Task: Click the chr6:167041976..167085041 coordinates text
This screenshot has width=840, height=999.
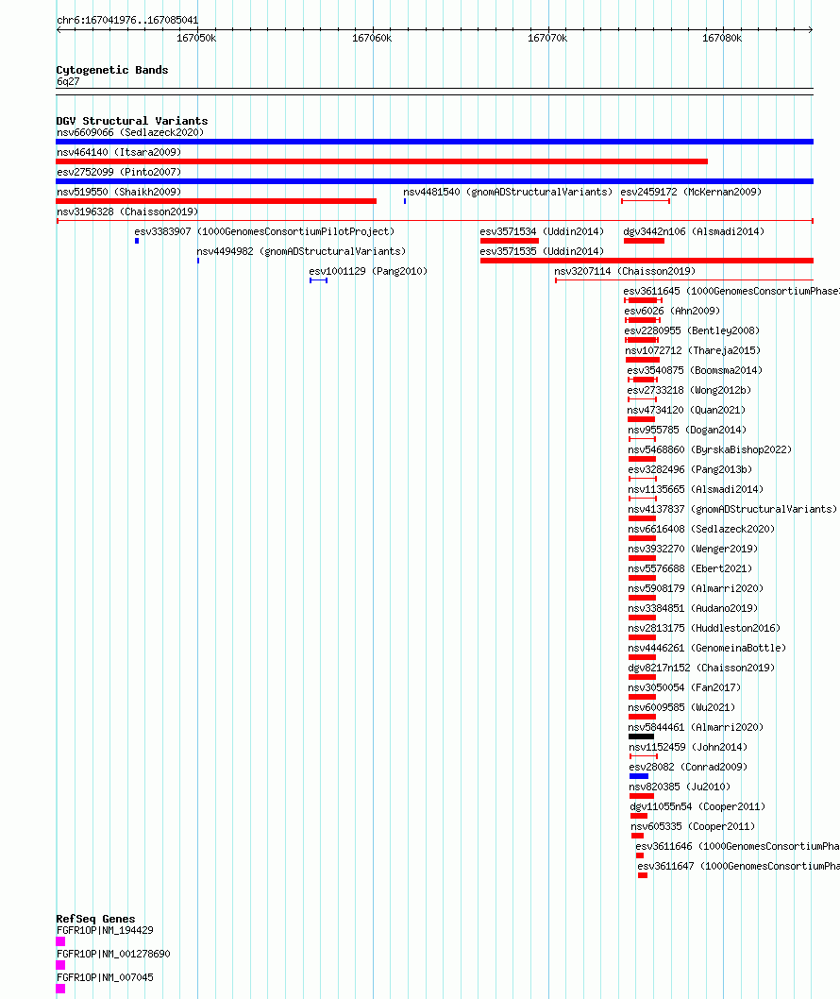Action: 127,20
